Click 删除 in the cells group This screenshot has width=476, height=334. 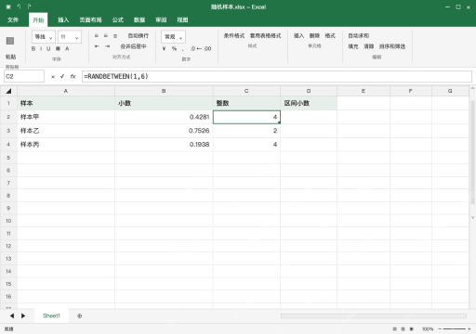pyautogui.click(x=314, y=36)
